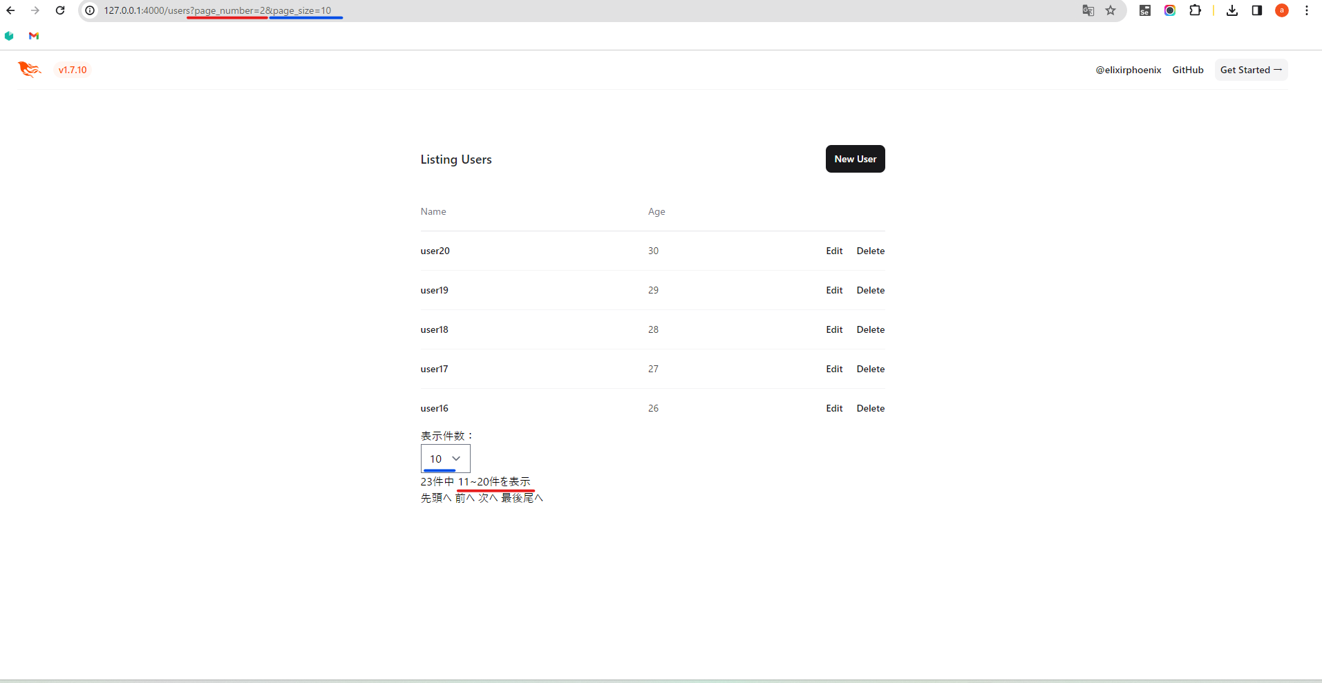This screenshot has height=683, width=1322.
Task: Edit the user19 row
Action: pos(834,290)
